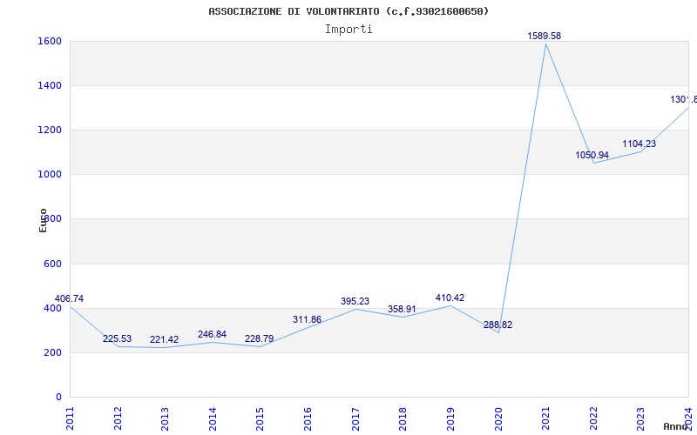Click the y-axis value 200
The image size is (697, 435).
pyautogui.click(x=52, y=352)
